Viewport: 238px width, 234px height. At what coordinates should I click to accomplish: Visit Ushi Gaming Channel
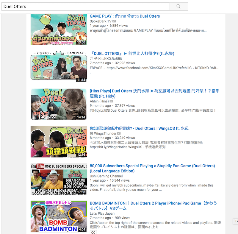pos(106,176)
